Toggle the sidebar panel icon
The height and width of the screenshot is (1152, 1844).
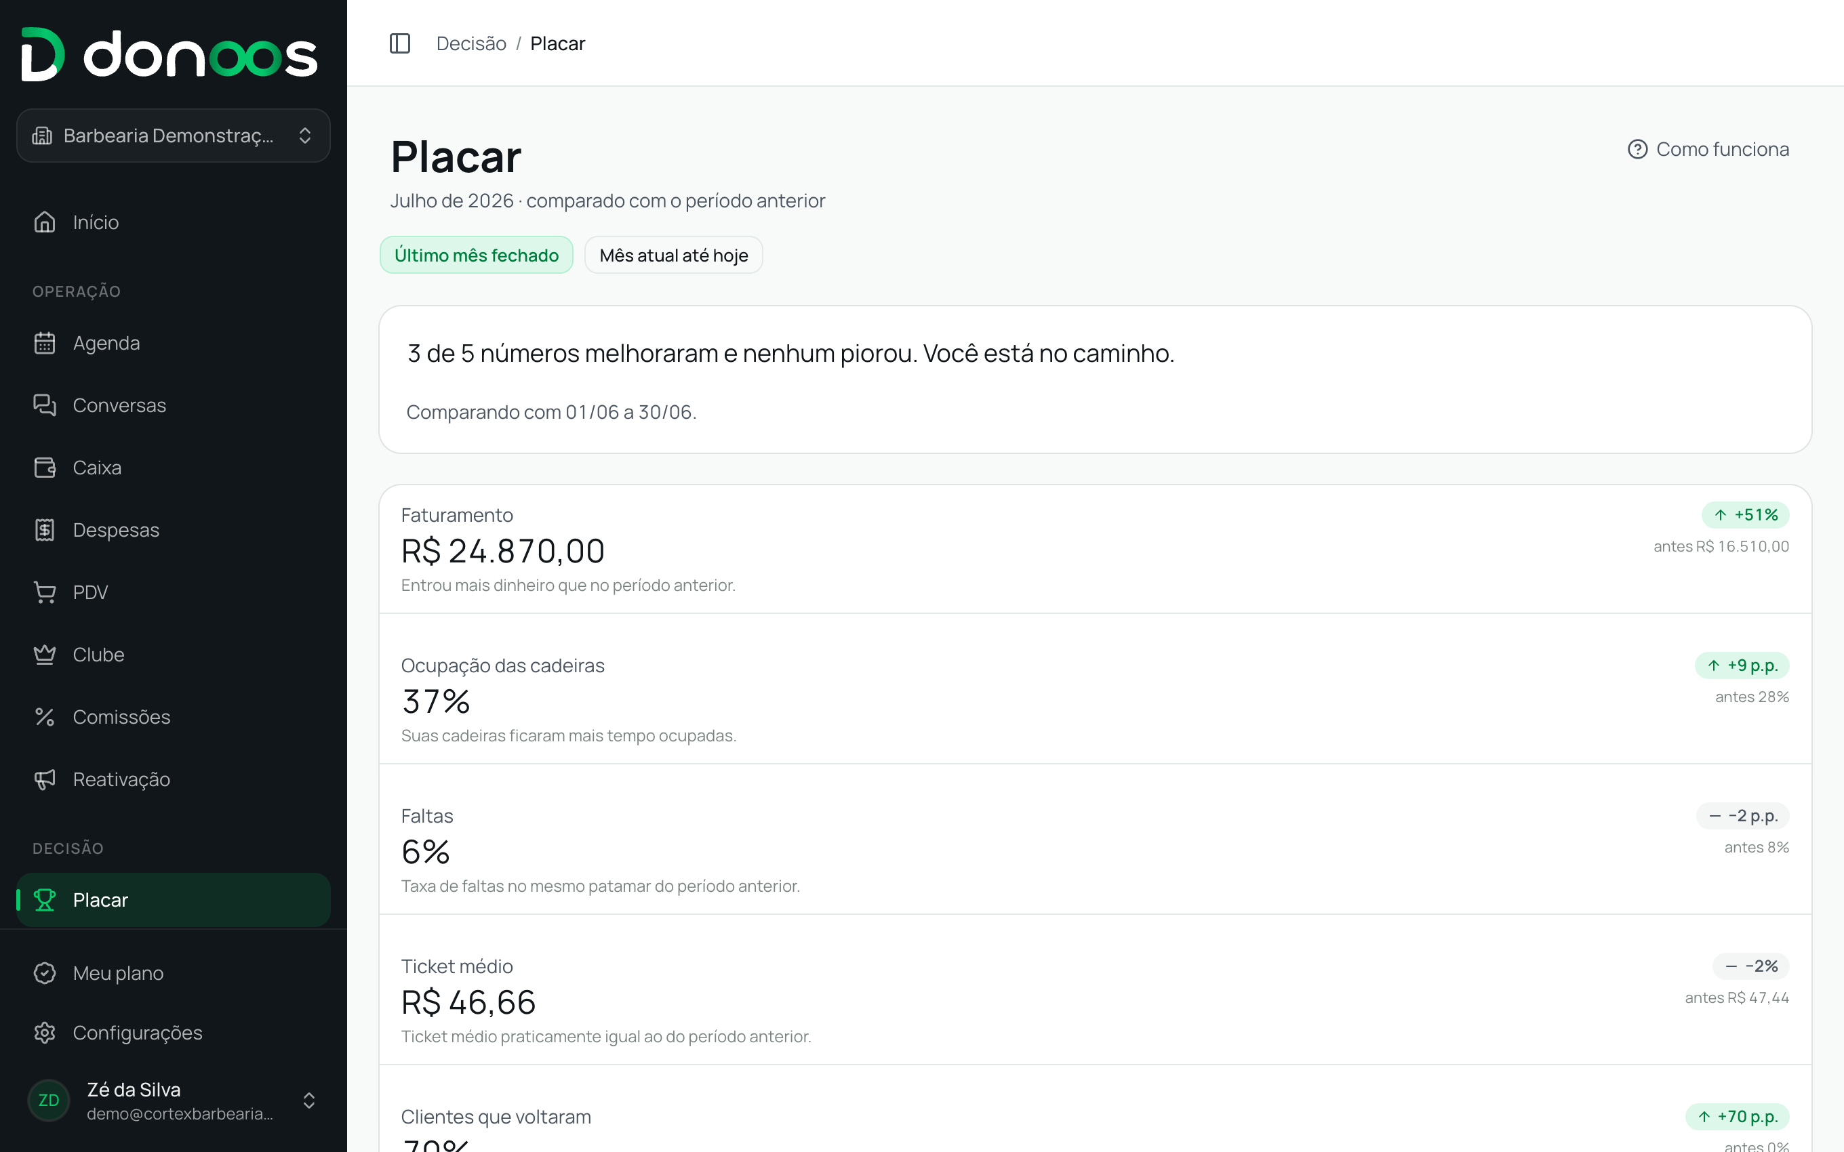[400, 43]
